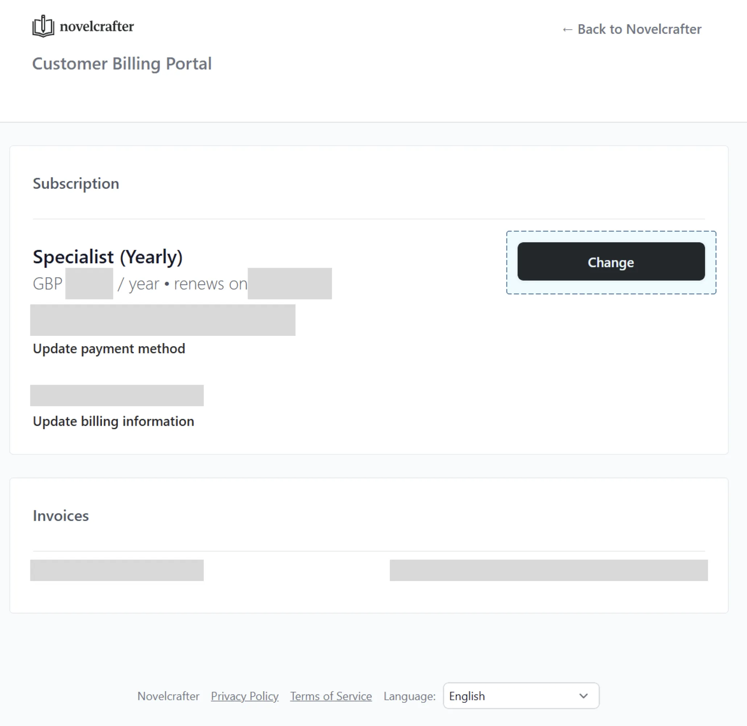Click the Customer Billing Portal heading
This screenshot has height=726, width=747.
coord(123,64)
